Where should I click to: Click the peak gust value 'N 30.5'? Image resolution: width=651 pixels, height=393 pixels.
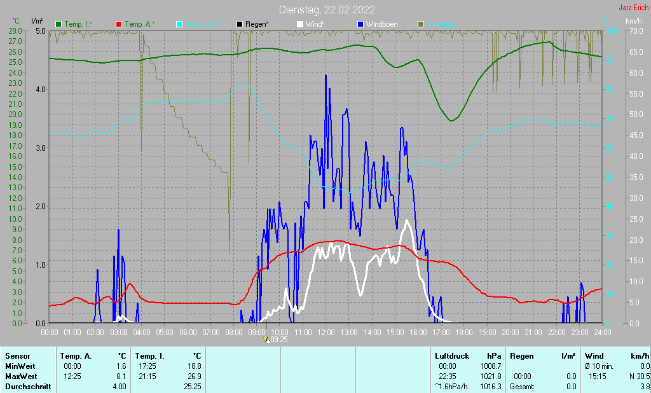click(640, 376)
